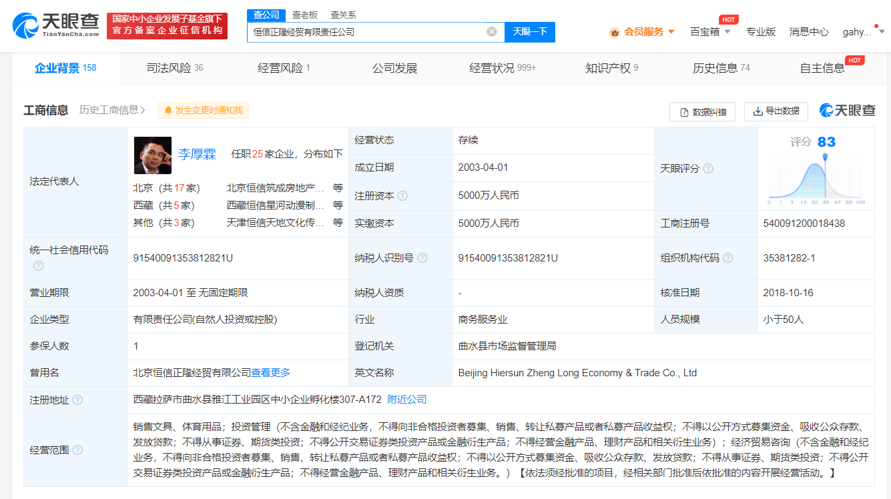Viewport: 891px width, 499px height.
Task: Clear the search box with the × icon
Action: [x=492, y=31]
